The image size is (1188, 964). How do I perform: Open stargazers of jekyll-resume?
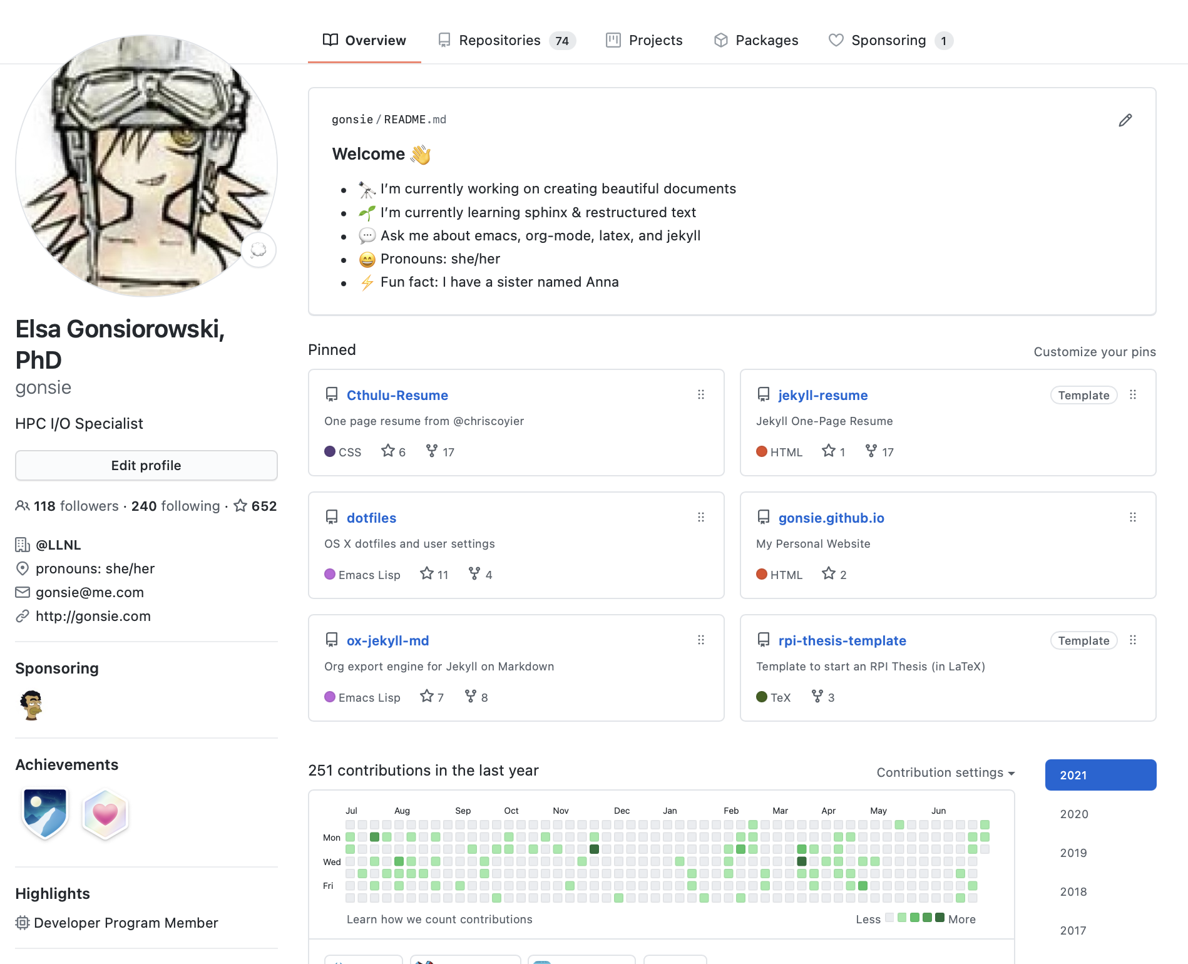(834, 451)
